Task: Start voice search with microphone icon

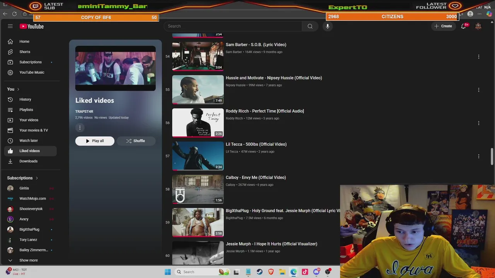Action: pyautogui.click(x=328, y=26)
